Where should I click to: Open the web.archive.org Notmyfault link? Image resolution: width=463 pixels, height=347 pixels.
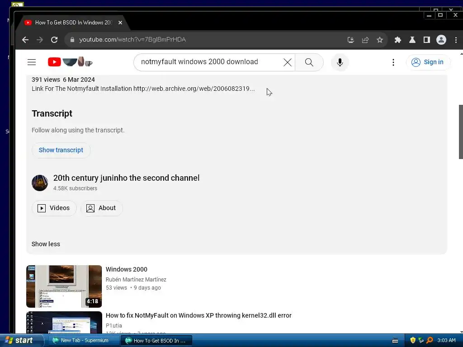point(194,89)
